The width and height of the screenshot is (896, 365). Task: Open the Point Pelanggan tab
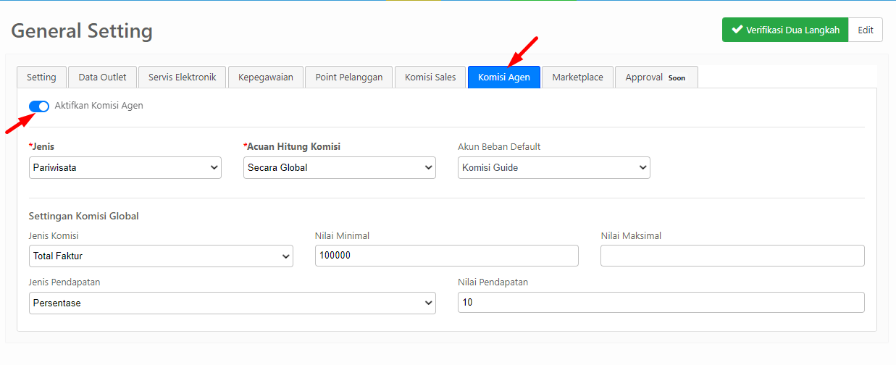pyautogui.click(x=349, y=77)
